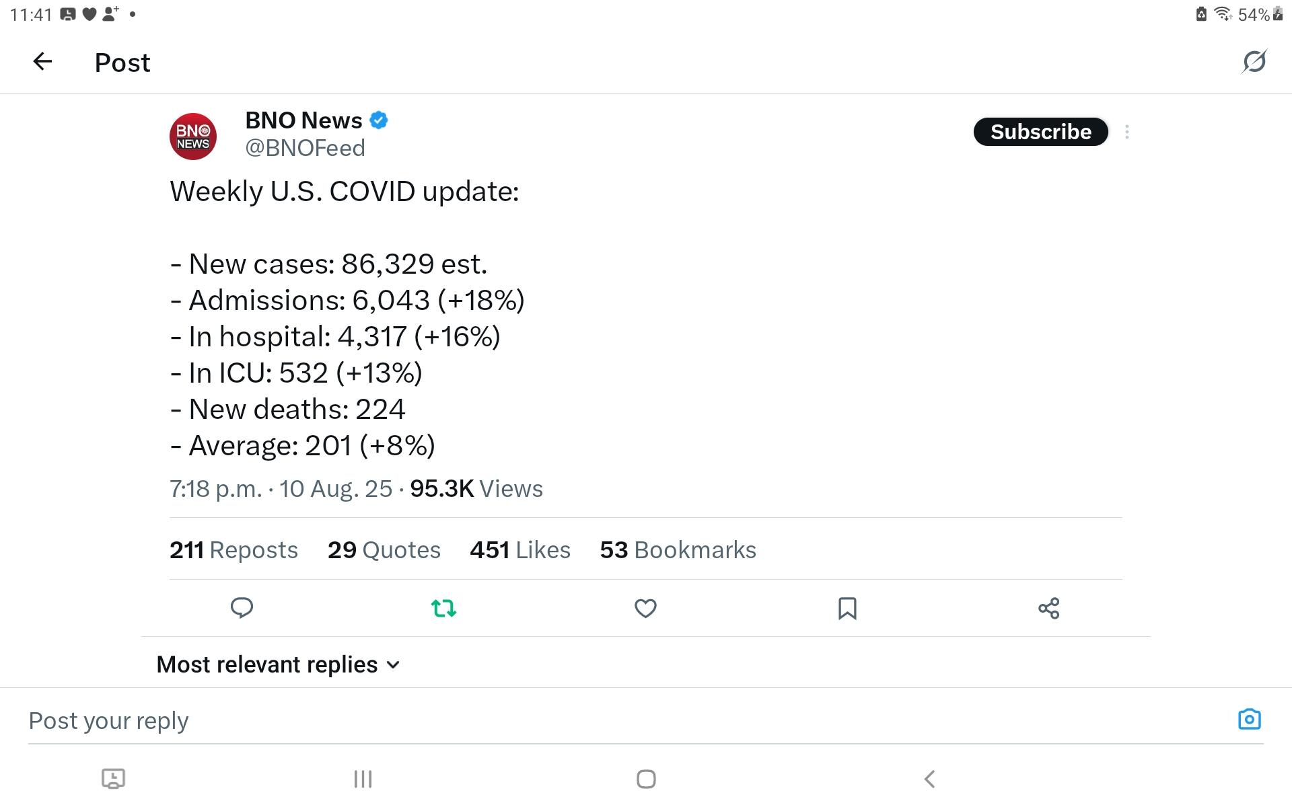Open the @BNOFeed handle link
The width and height of the screenshot is (1292, 807).
[305, 148]
